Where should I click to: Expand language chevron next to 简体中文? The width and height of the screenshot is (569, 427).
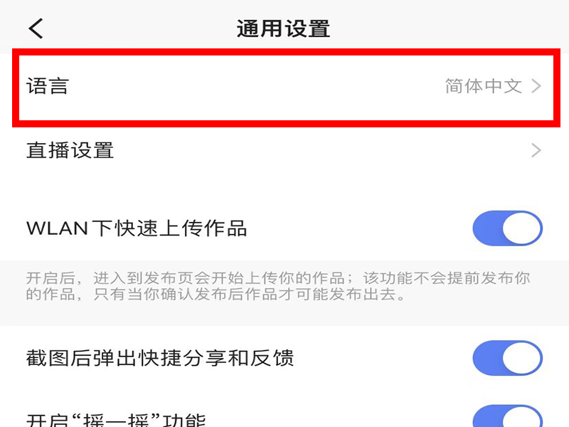point(536,86)
